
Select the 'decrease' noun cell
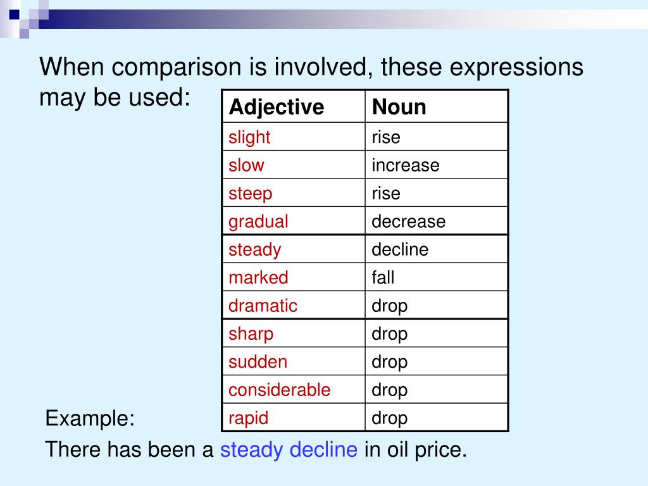tap(437, 221)
